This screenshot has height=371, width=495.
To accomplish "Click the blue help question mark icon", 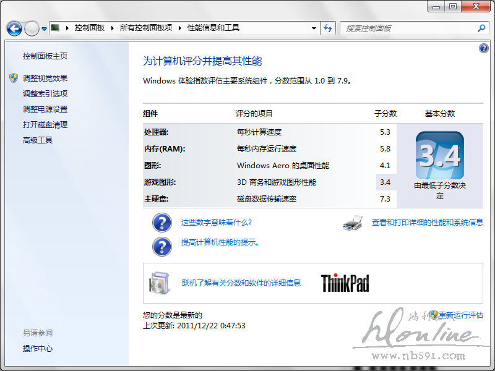I will pos(484,49).
